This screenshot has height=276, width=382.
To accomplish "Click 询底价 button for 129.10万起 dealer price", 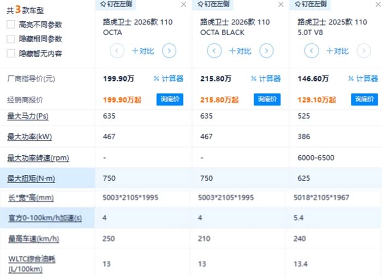I will pos(364,99).
